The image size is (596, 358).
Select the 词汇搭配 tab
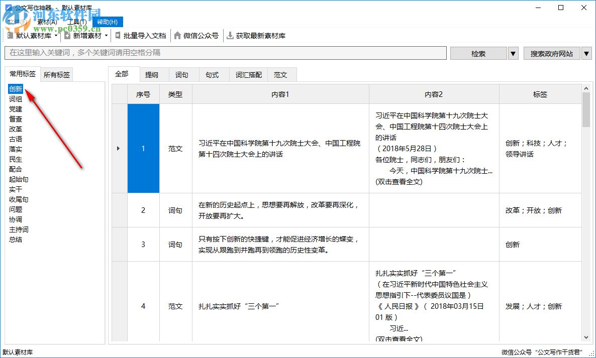[249, 75]
